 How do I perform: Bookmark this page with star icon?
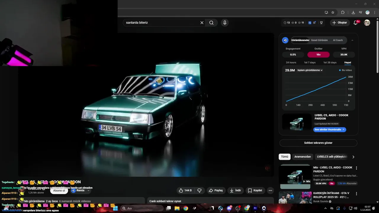[x=333, y=12]
